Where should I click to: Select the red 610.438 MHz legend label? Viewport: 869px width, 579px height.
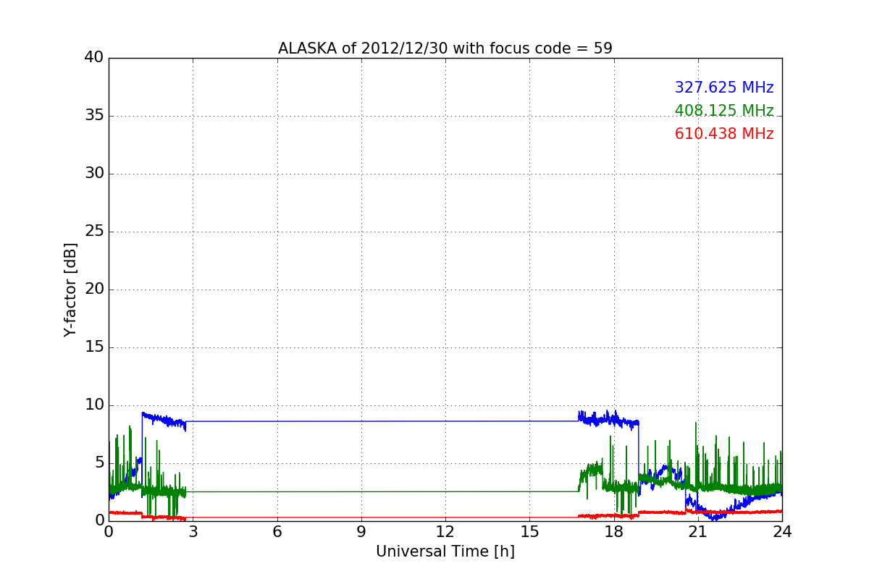724,134
